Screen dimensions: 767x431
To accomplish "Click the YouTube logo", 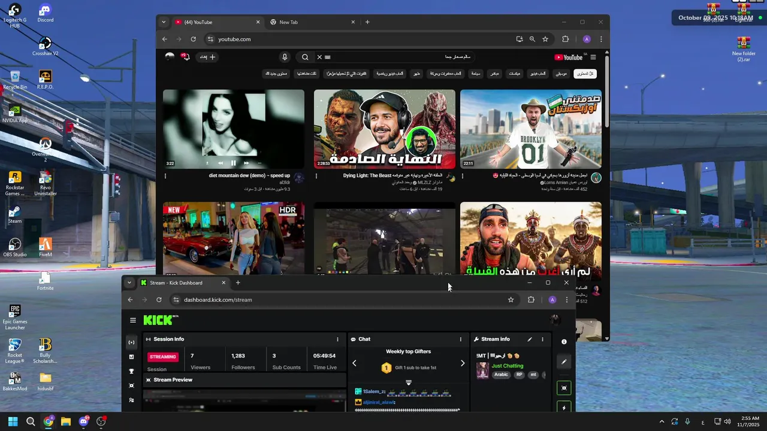I will point(568,57).
